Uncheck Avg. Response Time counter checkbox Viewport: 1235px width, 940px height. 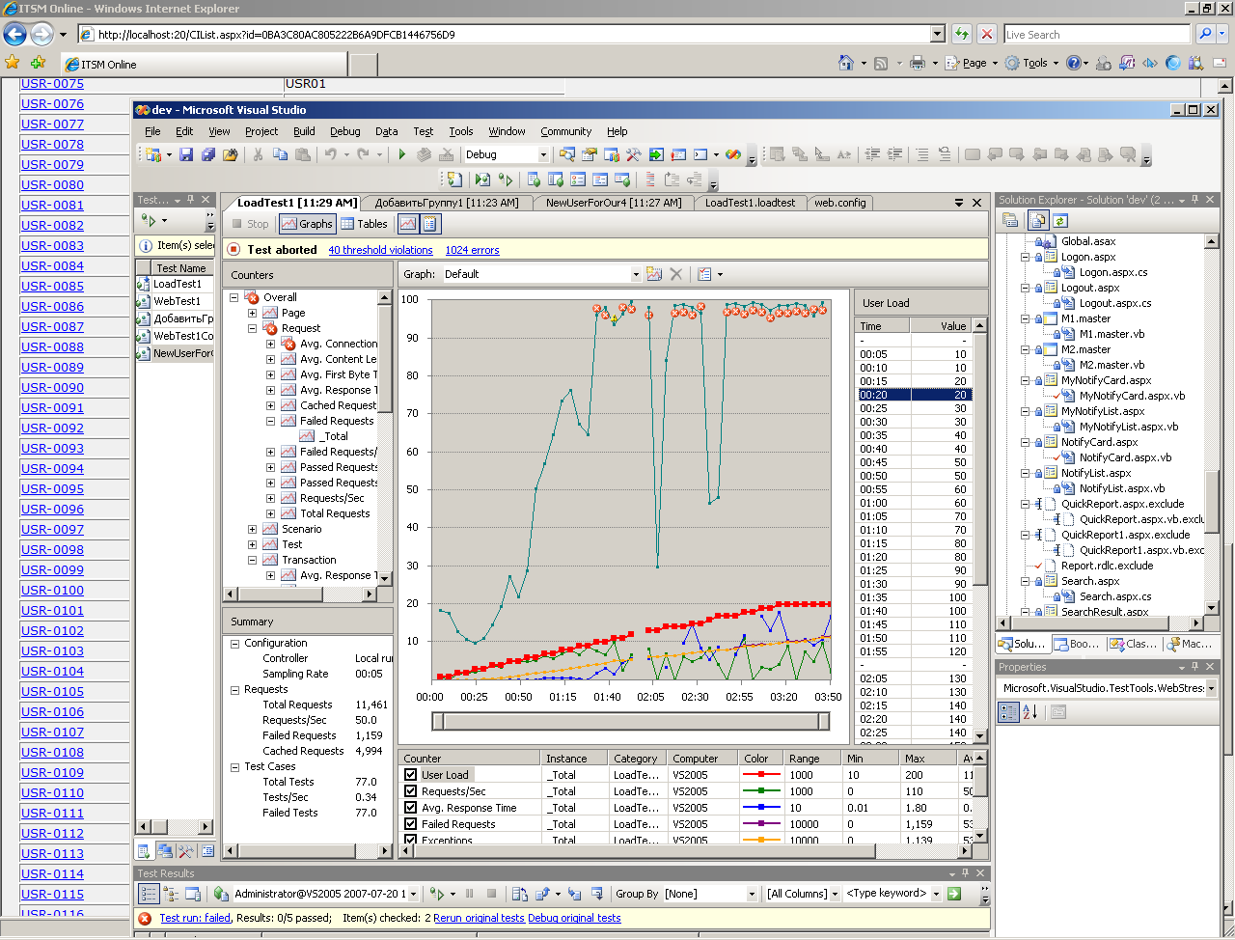click(411, 808)
